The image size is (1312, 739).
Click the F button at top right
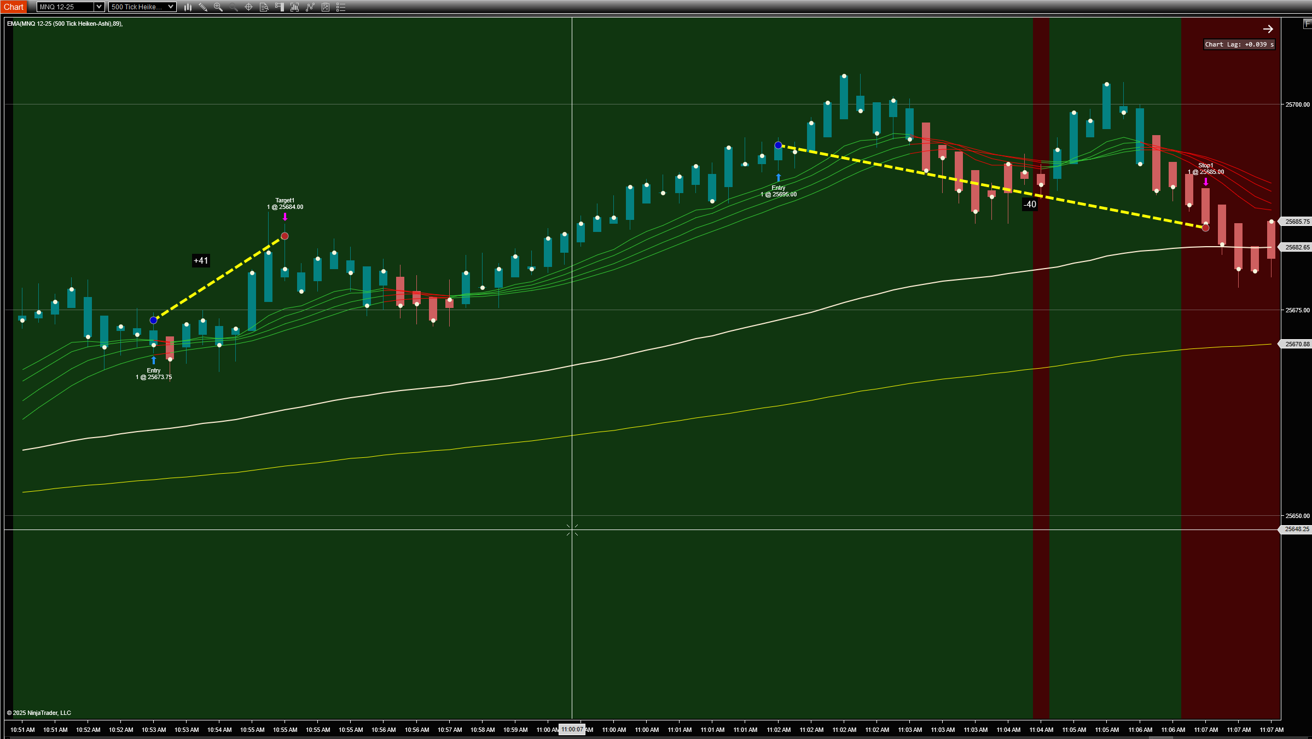tap(1307, 24)
